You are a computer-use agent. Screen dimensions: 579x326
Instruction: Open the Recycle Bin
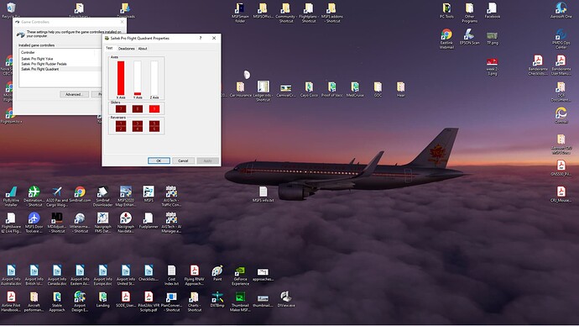point(11,10)
